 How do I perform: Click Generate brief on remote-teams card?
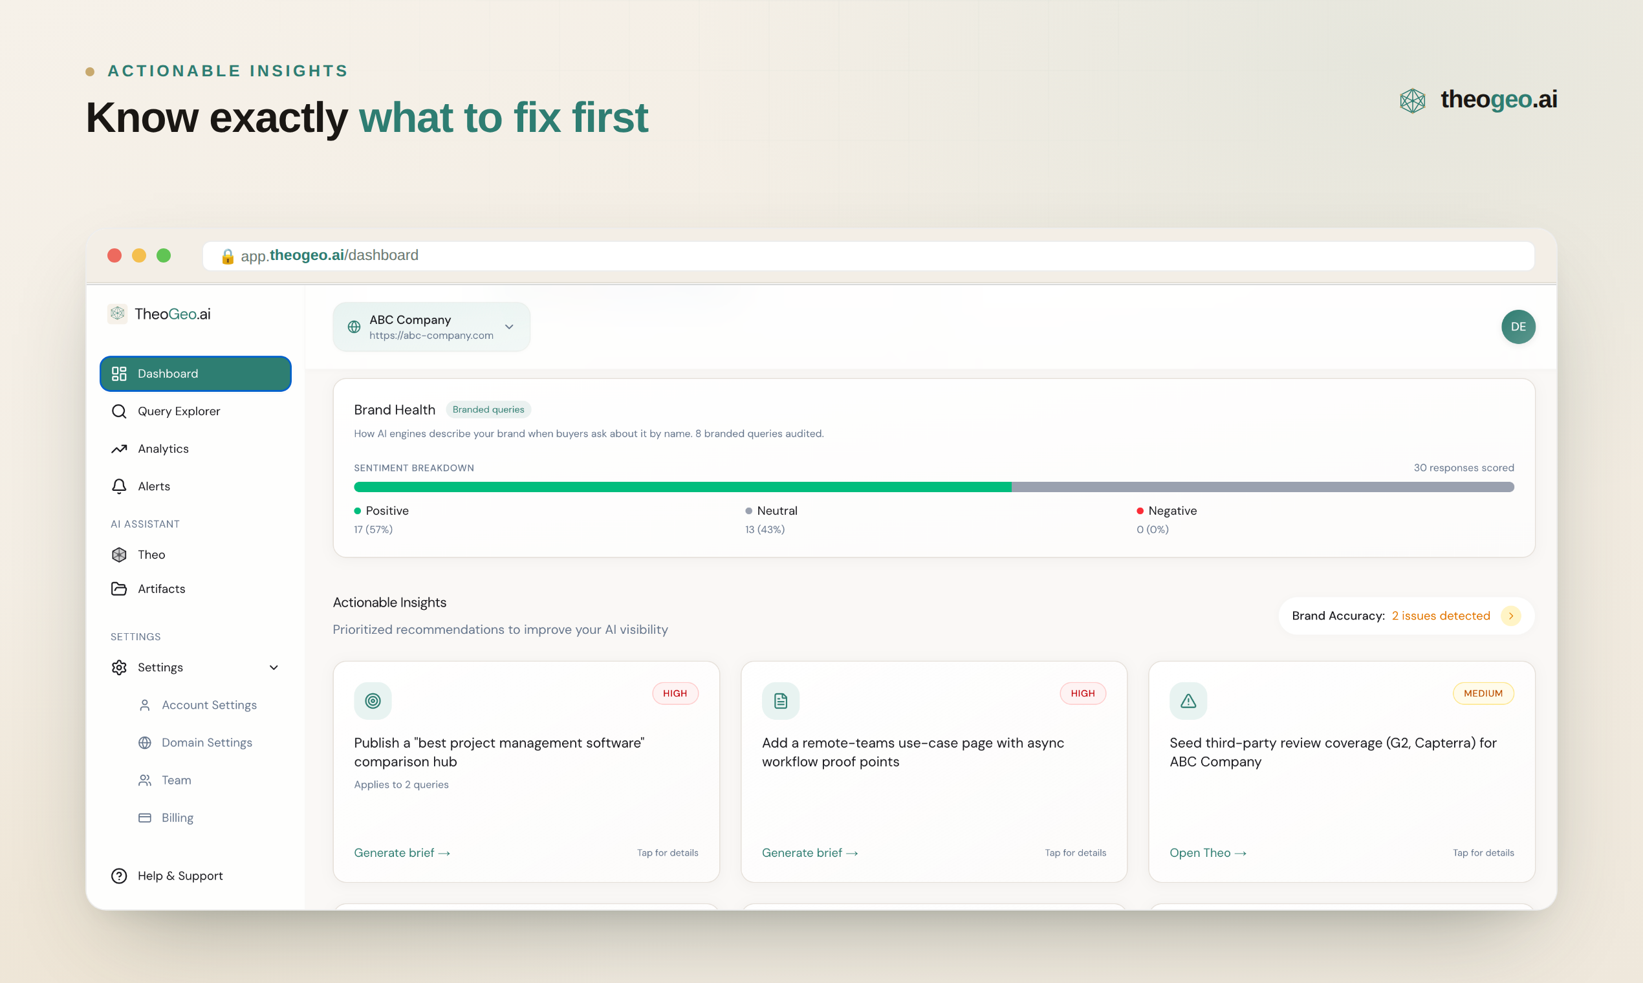point(810,853)
